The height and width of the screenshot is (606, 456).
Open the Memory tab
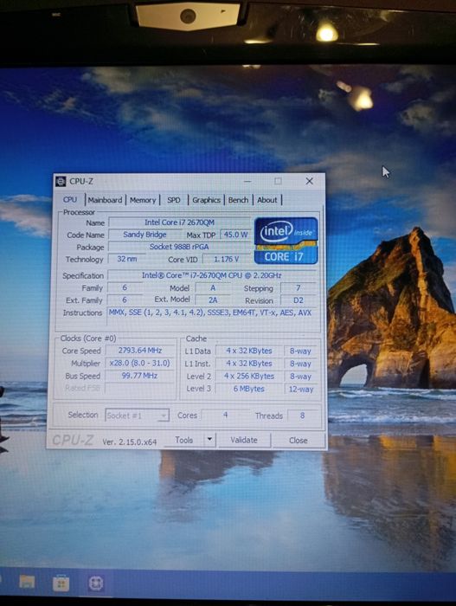(143, 200)
